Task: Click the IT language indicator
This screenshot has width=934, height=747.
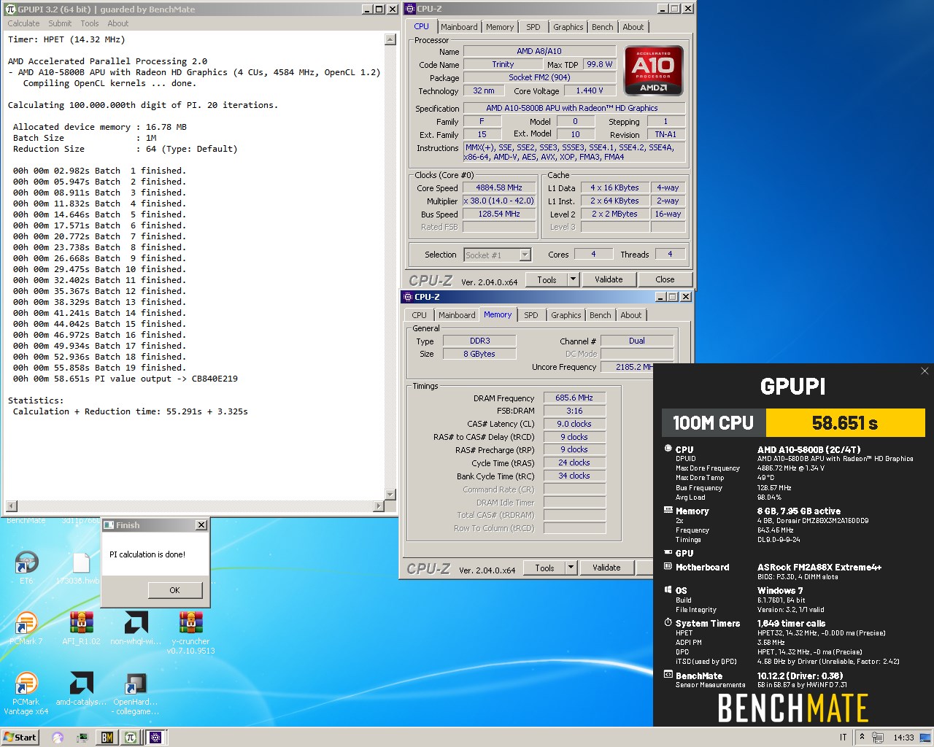Action: (x=843, y=738)
